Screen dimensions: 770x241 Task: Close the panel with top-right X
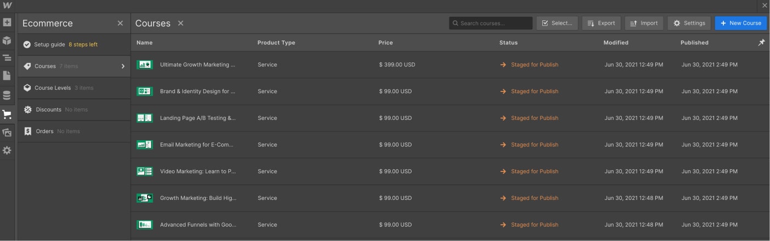coord(765,5)
